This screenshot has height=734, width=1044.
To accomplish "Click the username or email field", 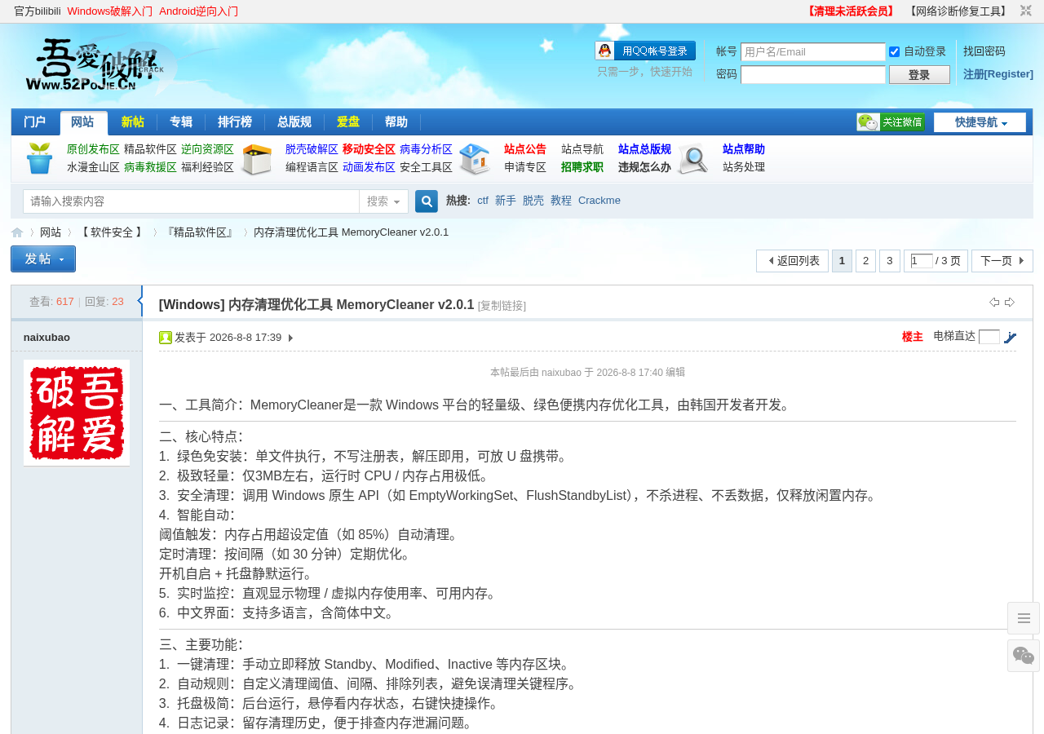I will pyautogui.click(x=812, y=52).
